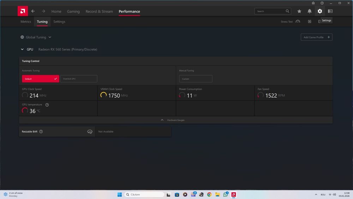The height and width of the screenshot is (199, 353).
Task: Toggle the sidebar panel icon
Action: click(330, 11)
